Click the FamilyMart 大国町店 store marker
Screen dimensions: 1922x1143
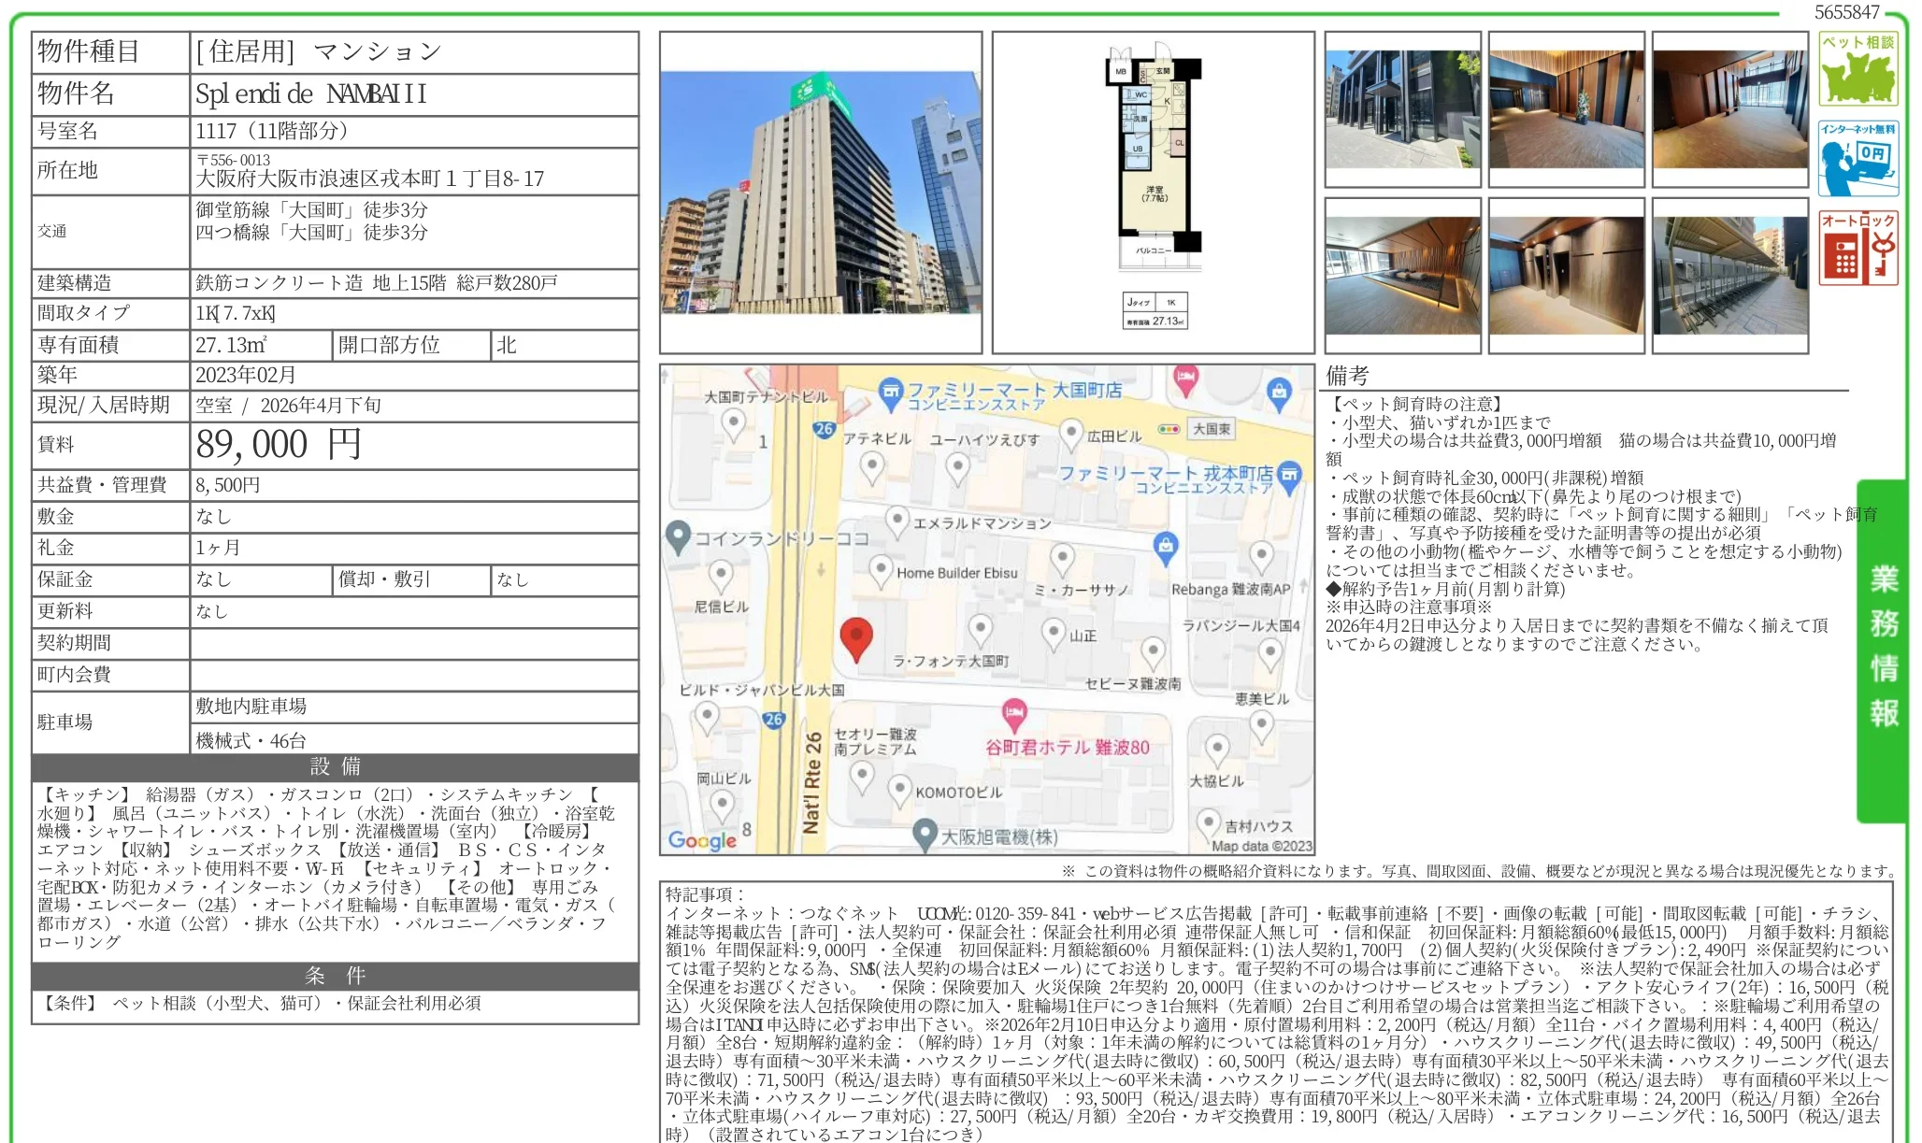(891, 391)
